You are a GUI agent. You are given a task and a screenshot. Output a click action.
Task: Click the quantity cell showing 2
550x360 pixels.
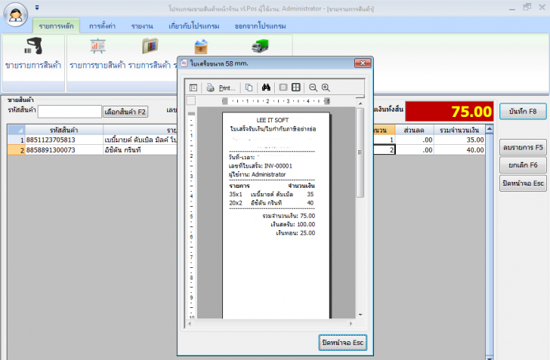tap(385, 150)
